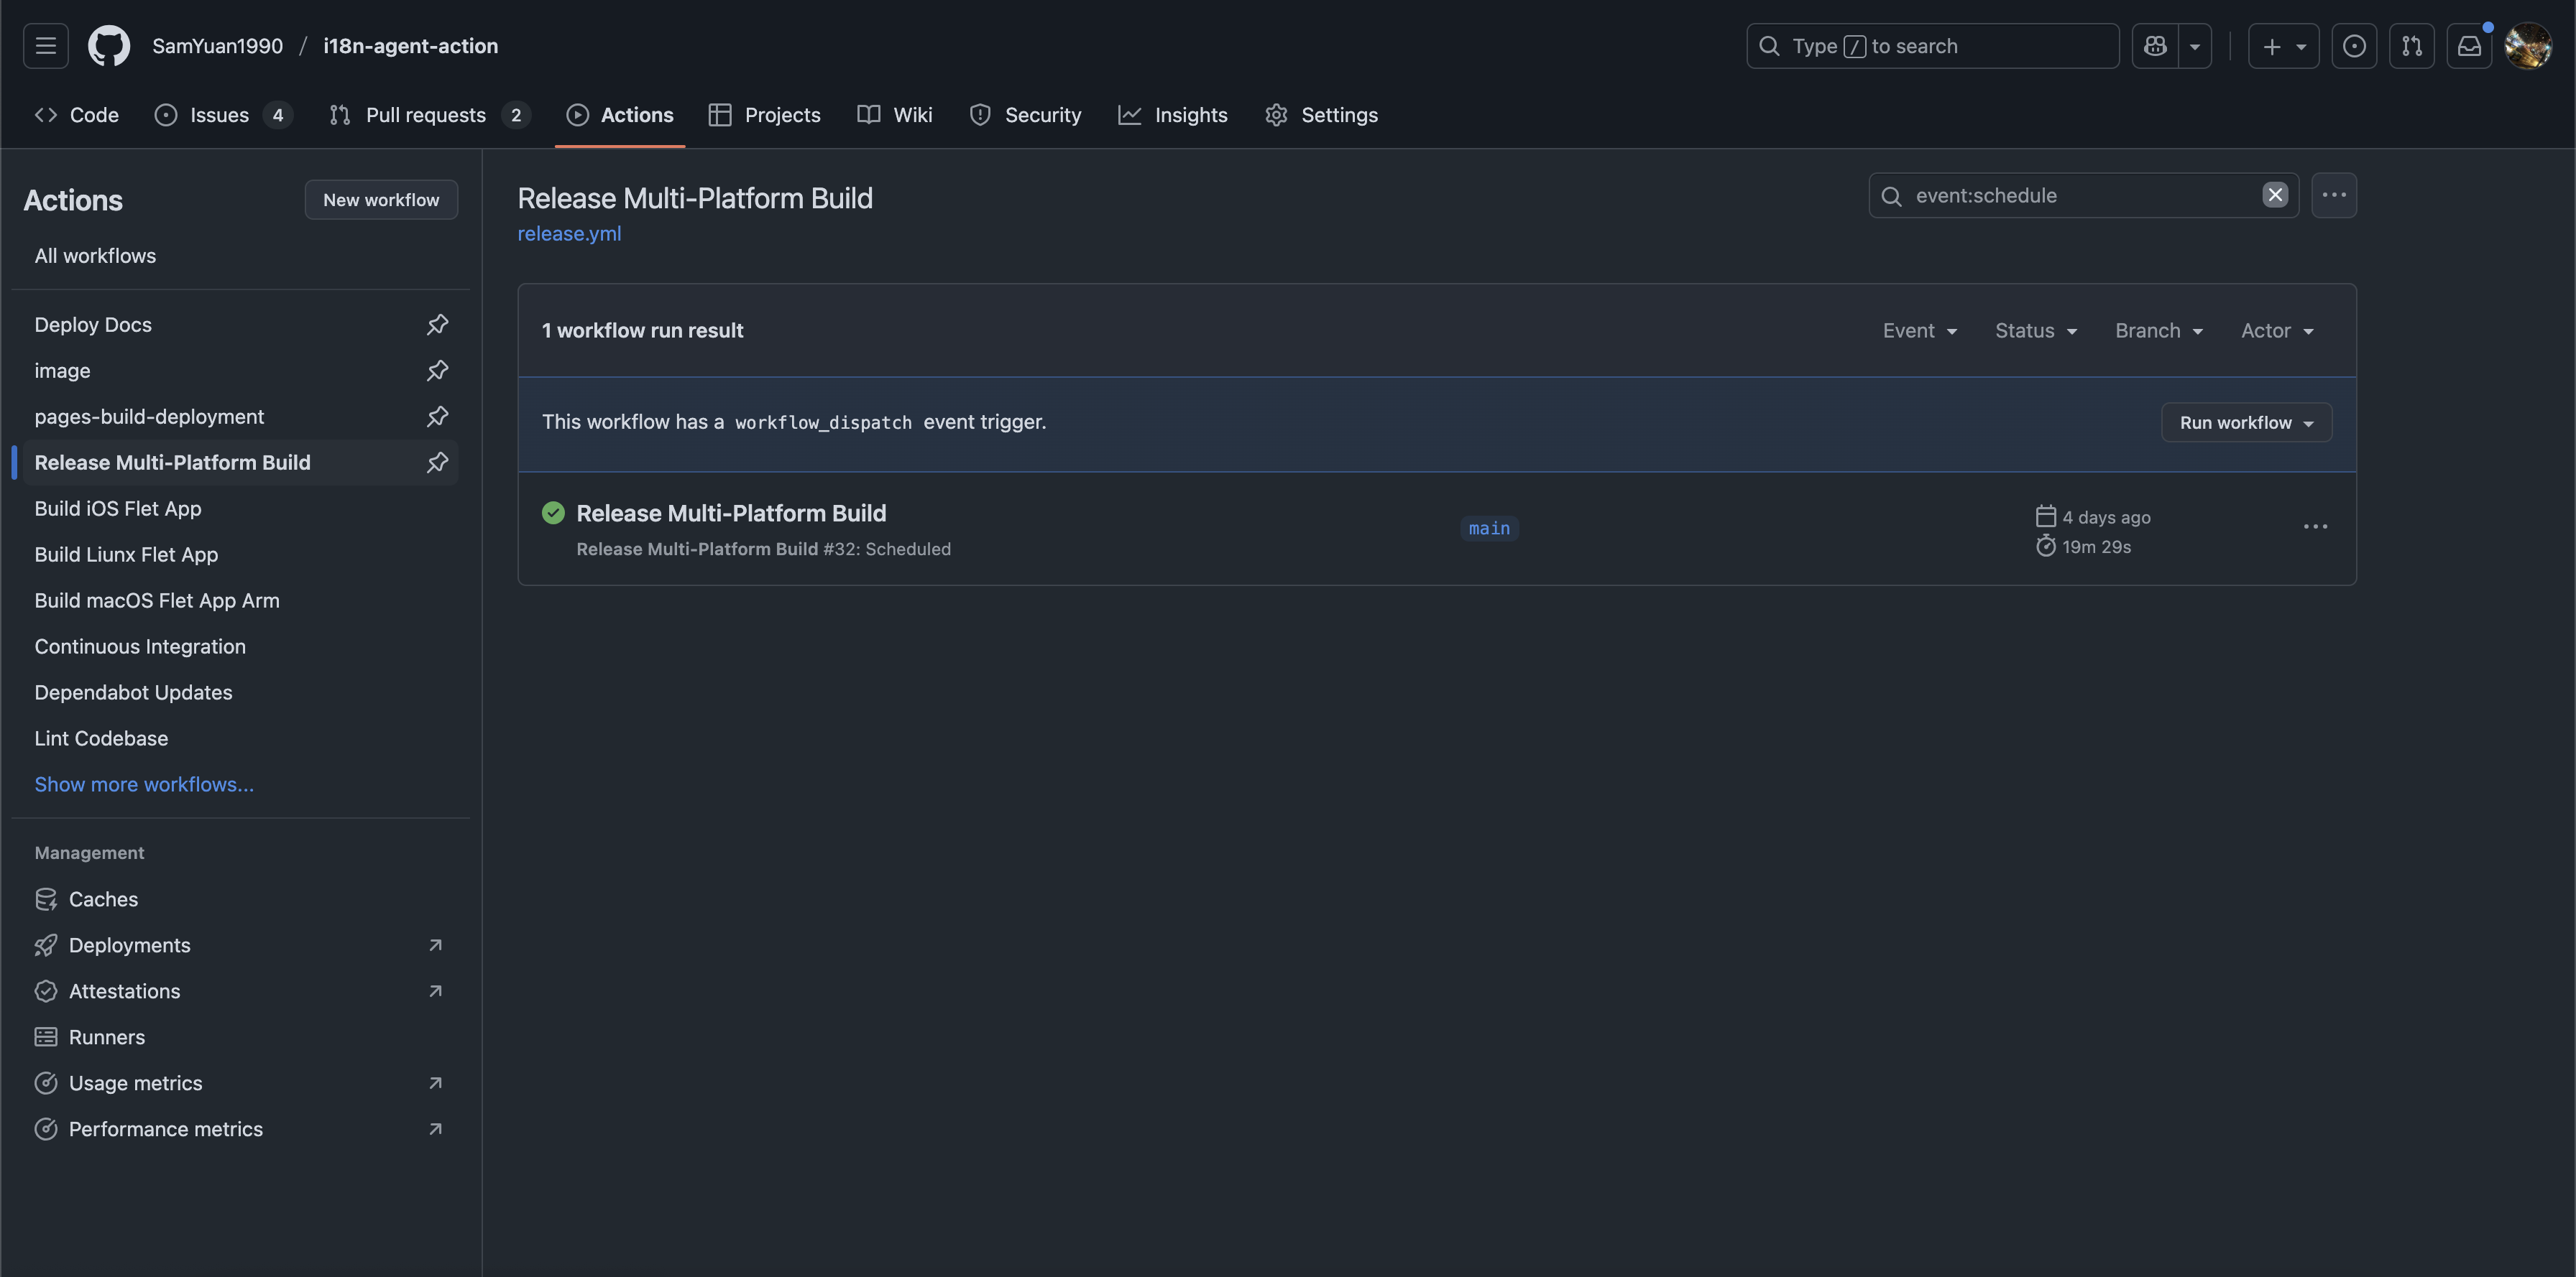
Task: Clear the event:schedule filter
Action: [2275, 195]
